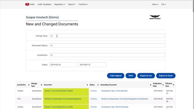Viewport: 194px width, 109px height.
Task: Sort table by the Effective Date column arrows
Action: 173,85
